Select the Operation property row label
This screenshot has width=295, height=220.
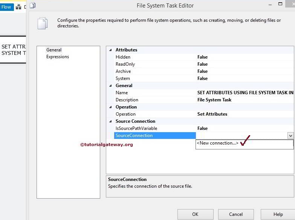(x=125, y=114)
